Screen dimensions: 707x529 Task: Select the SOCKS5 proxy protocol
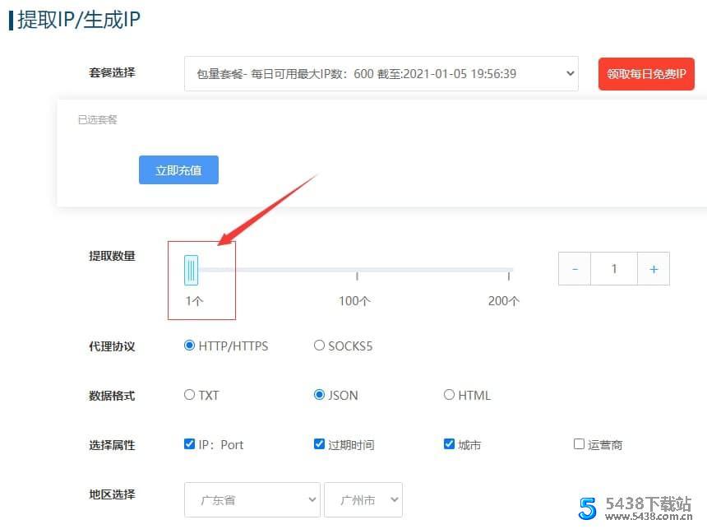(319, 346)
